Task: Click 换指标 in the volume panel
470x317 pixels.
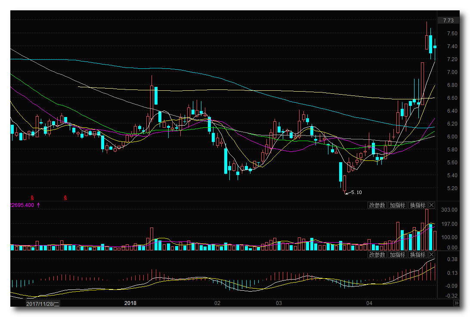Action: coord(417,205)
